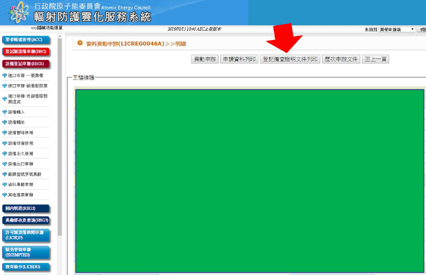426x275 pixels.
Task: Open the 許可類設備執照申辦(LICEQP) menu
Action: point(26,235)
